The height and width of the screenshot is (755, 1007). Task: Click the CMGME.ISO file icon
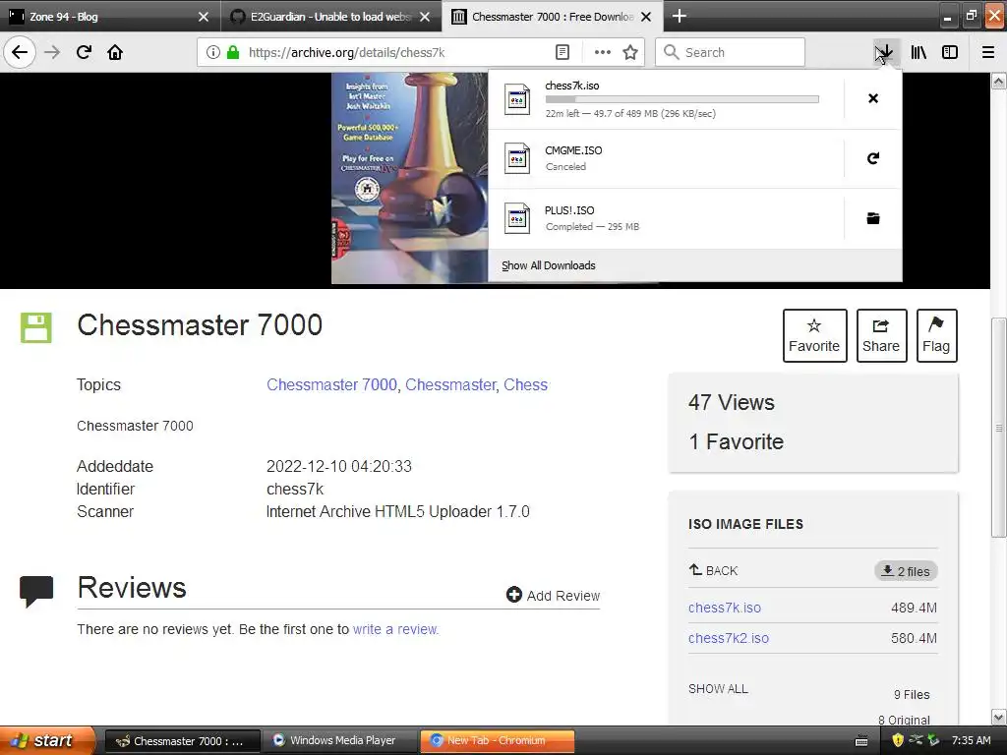click(517, 158)
